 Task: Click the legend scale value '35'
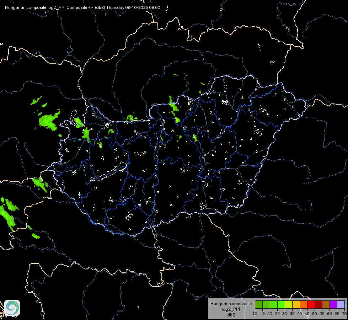tap(292, 314)
